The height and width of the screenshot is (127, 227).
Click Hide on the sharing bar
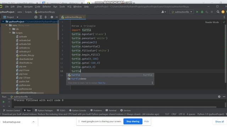pyautogui.click(x=146, y=121)
